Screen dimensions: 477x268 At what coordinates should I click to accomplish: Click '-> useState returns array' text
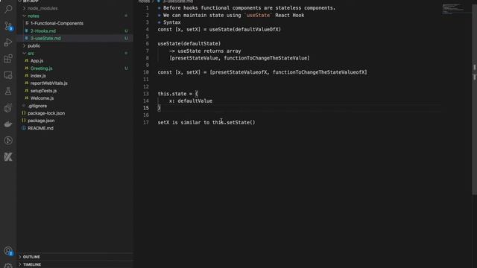[205, 51]
